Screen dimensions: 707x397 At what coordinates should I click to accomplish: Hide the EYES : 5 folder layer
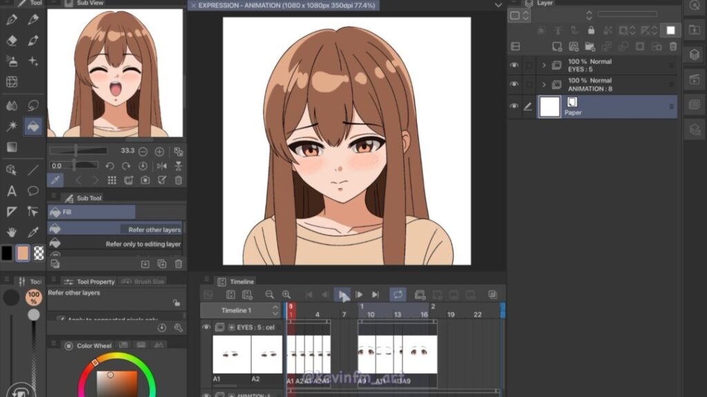514,65
